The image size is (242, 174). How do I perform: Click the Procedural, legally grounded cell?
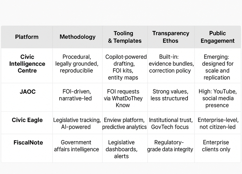[77, 64]
